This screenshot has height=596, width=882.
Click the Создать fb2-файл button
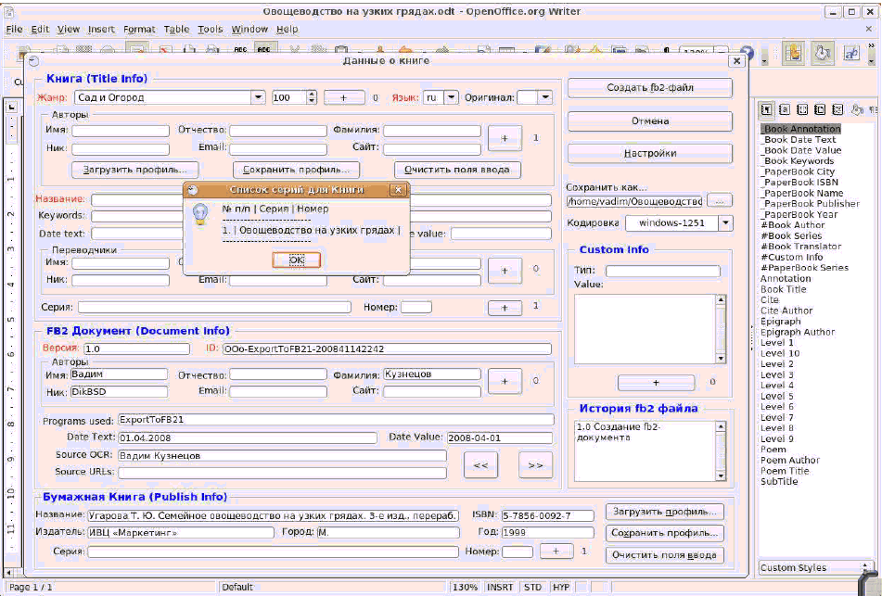coord(650,88)
